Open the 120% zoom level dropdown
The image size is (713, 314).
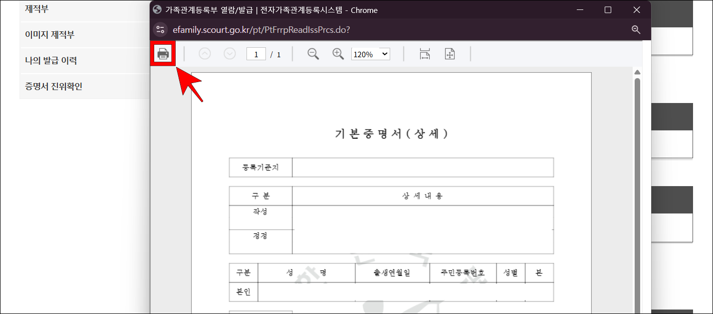[x=370, y=54]
